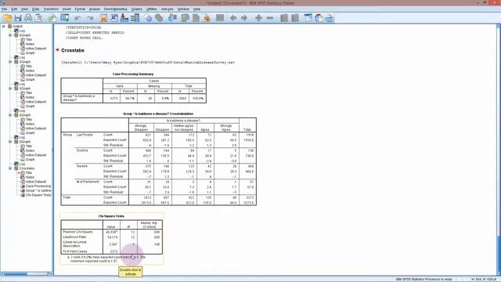Click Linear-by-Linear Association row label
The image size is (501, 282).
click(x=75, y=244)
